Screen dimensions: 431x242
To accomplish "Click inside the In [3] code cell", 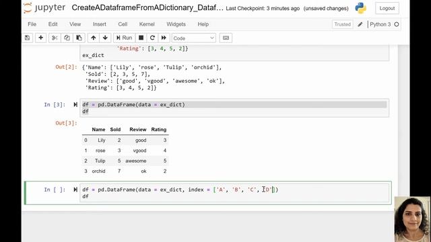I will tap(234, 108).
